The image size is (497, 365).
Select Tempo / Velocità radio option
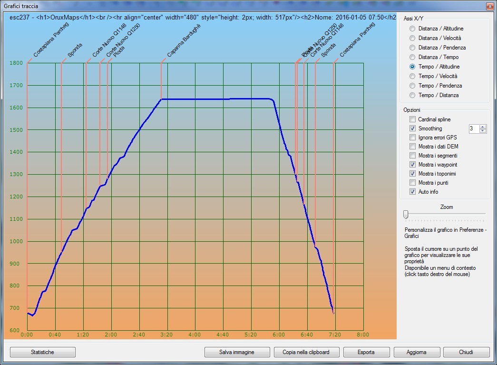[x=412, y=76]
